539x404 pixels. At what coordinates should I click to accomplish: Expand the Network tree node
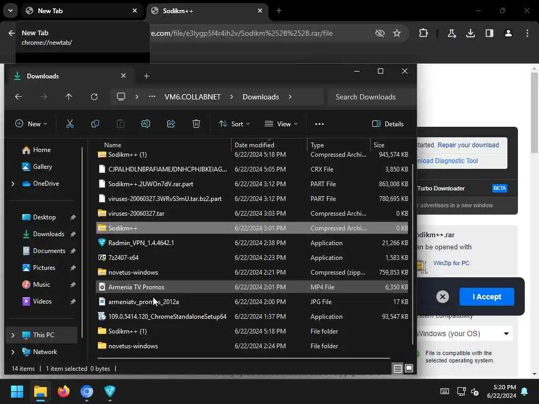coord(13,352)
